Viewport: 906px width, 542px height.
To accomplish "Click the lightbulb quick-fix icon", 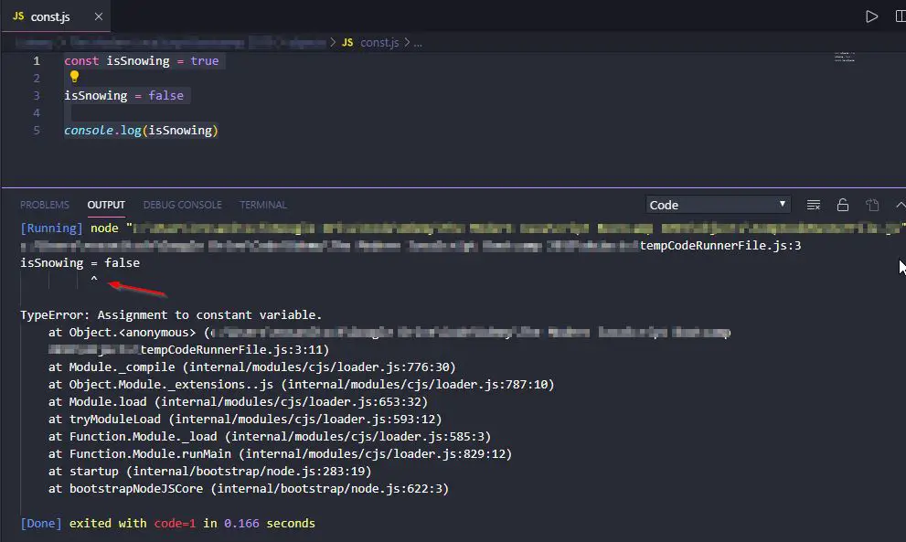I will [x=74, y=76].
